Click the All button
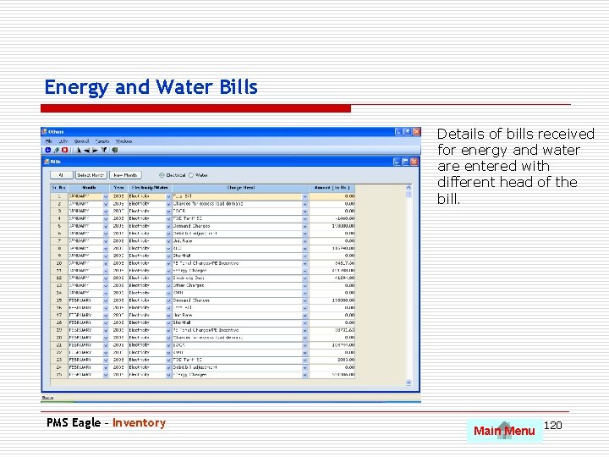 point(62,175)
